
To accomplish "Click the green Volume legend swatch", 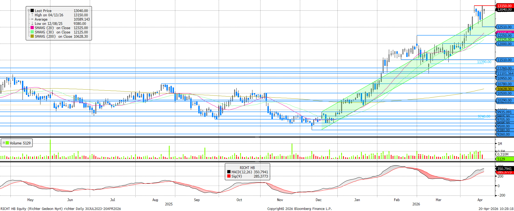I will pyautogui.click(x=7, y=143).
